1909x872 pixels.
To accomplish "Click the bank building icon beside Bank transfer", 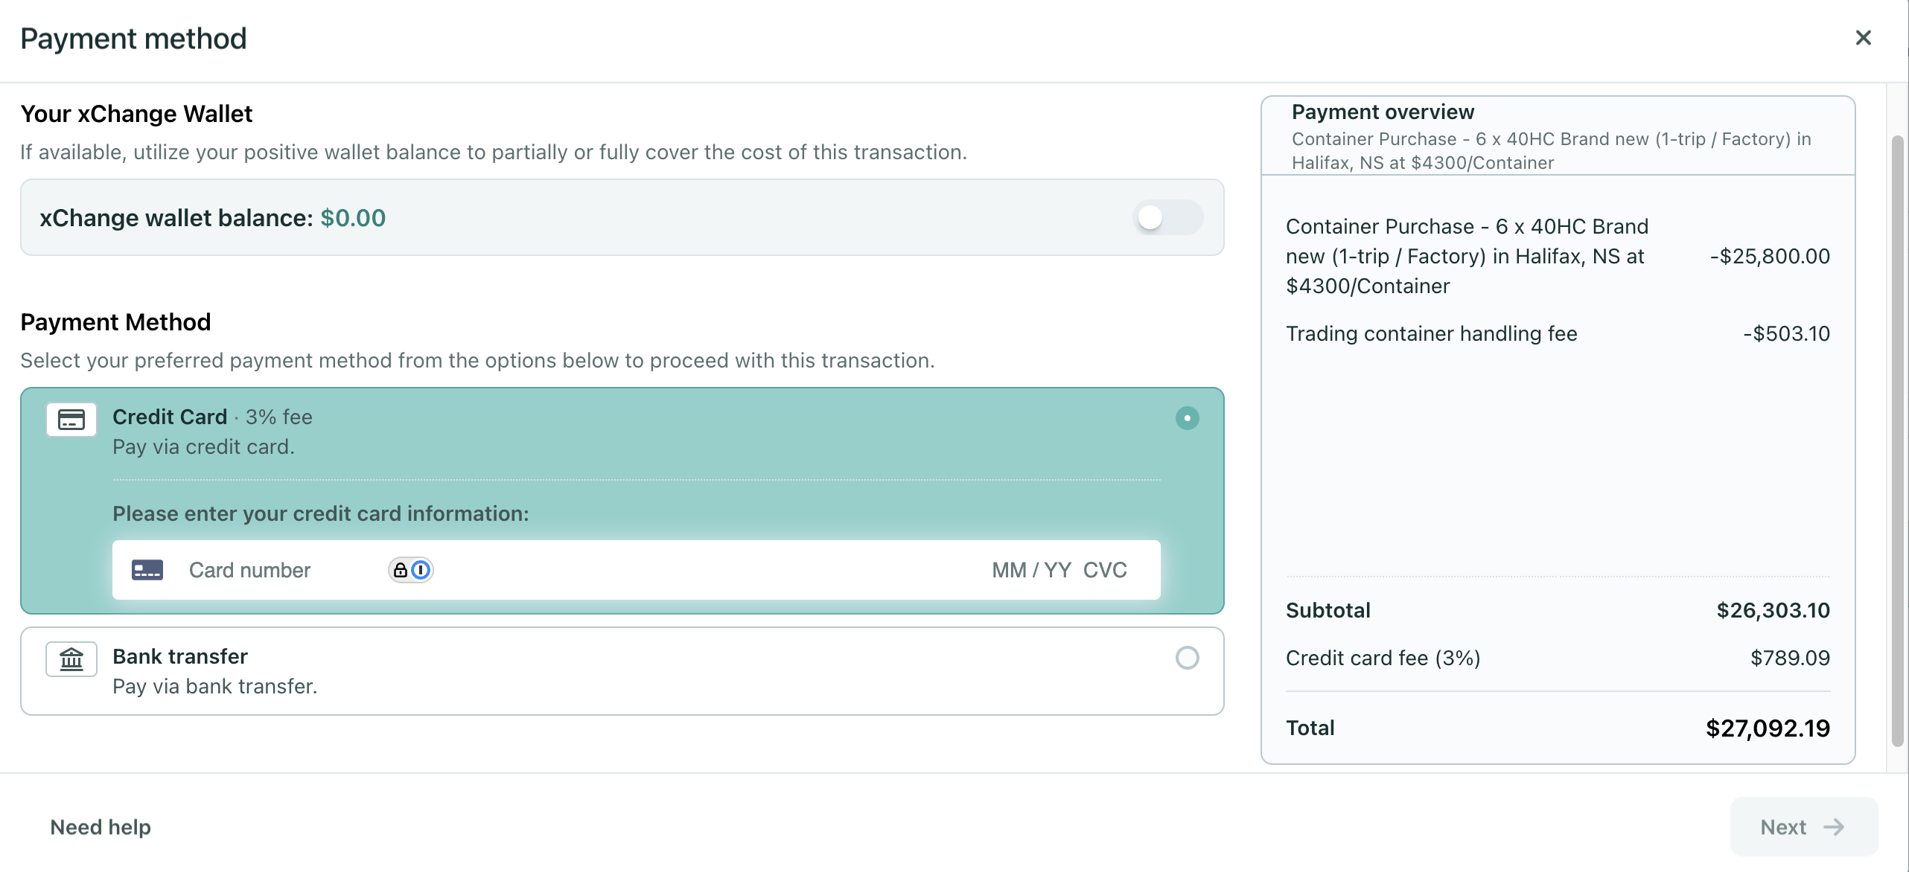I will pos(71,659).
